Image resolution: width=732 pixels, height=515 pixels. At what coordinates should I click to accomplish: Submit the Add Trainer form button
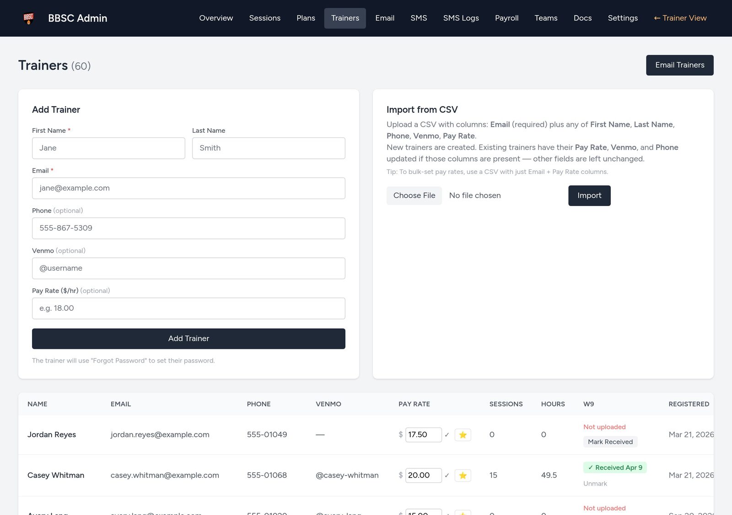(188, 339)
